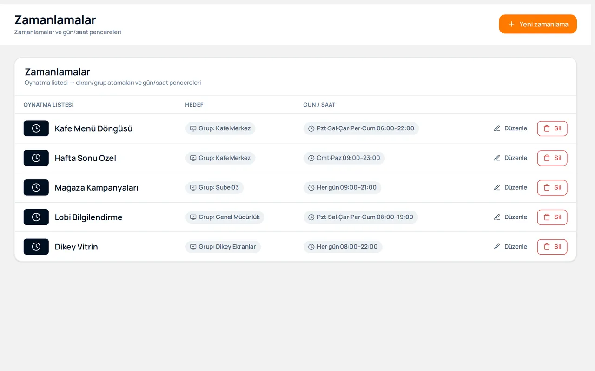
Task: Click the clock icon beside Hafta Sonu Özel
Action: tap(36, 158)
